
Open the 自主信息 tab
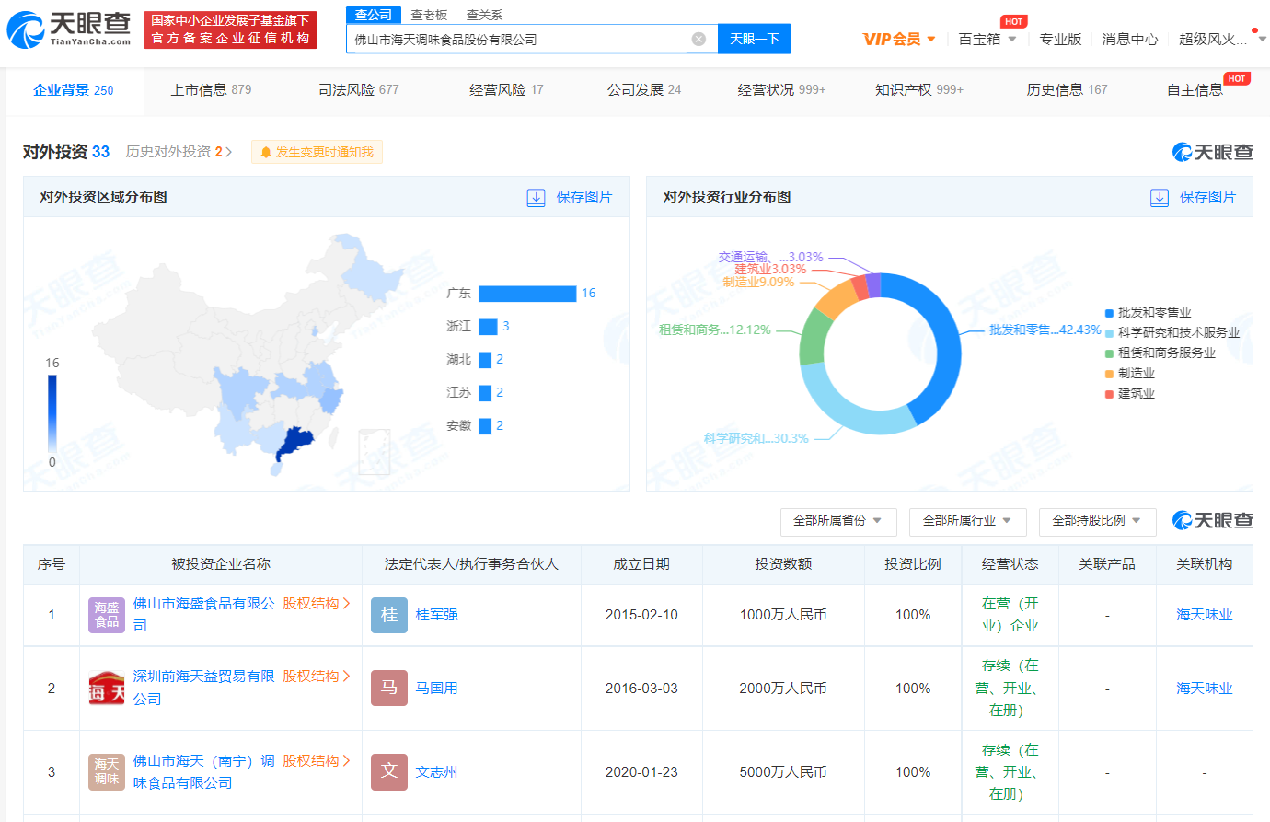1195,90
